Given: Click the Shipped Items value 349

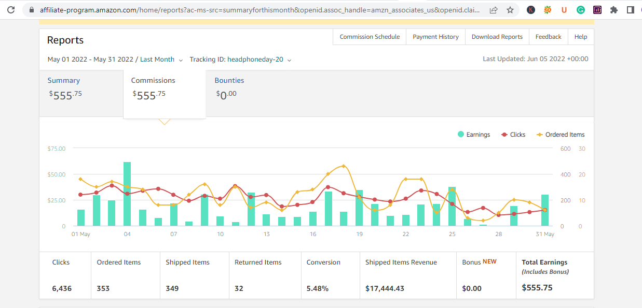Looking at the screenshot, I should coord(172,288).
